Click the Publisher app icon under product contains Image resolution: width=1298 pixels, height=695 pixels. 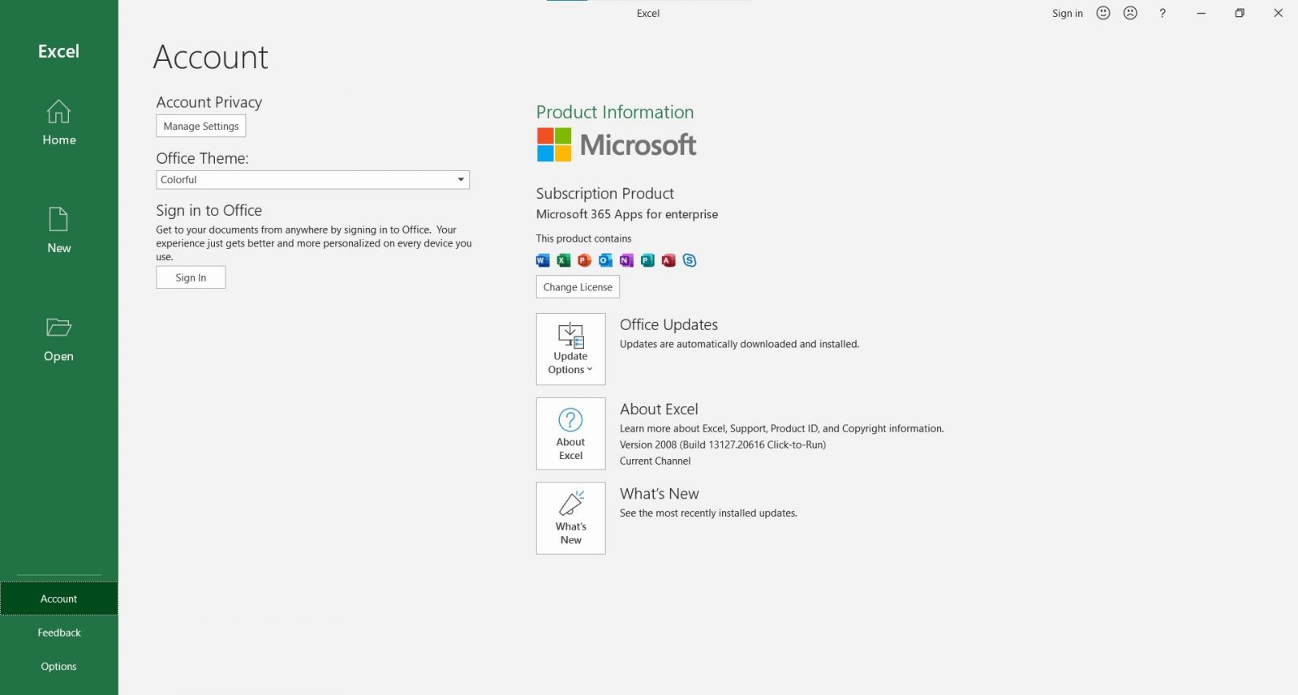[647, 260]
